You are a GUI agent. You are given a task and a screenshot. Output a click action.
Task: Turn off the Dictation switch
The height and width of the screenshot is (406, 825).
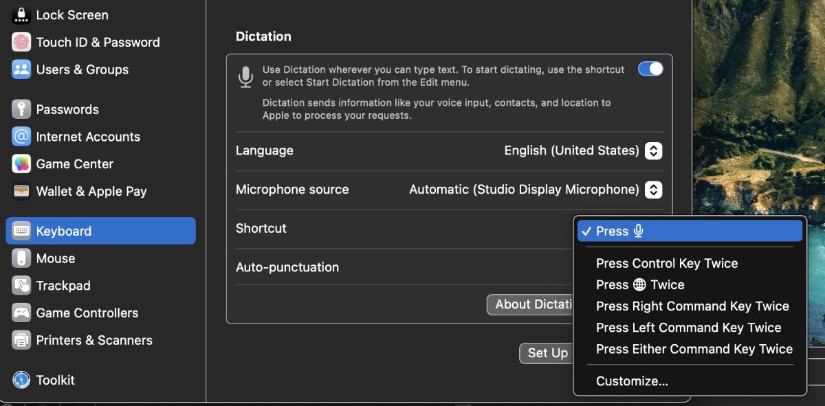tap(650, 69)
